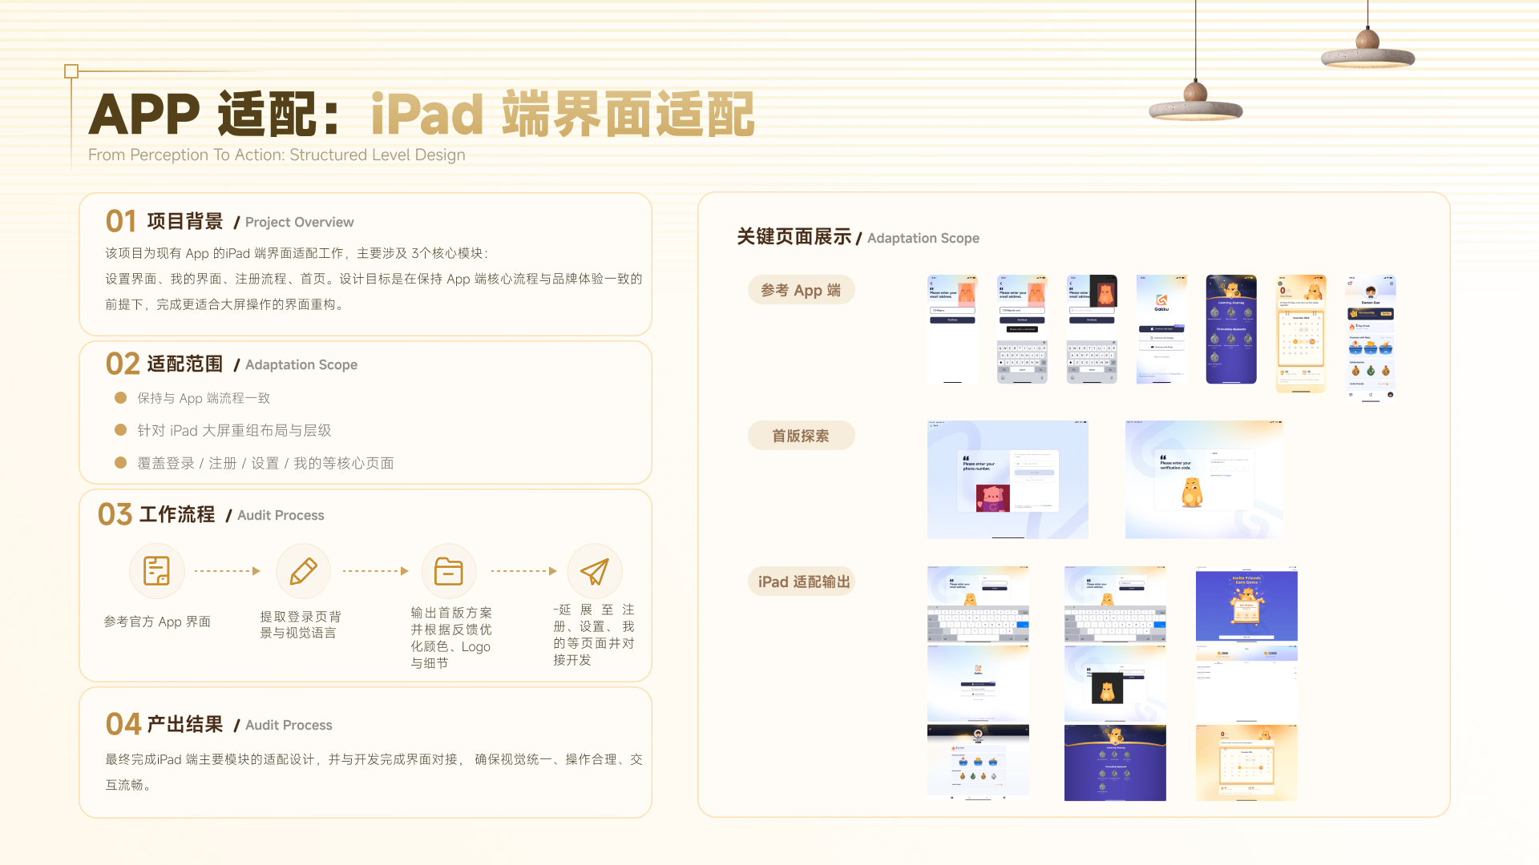
Task: Click the paragraph starting '该项目为现有 App'
Action: coord(374,279)
